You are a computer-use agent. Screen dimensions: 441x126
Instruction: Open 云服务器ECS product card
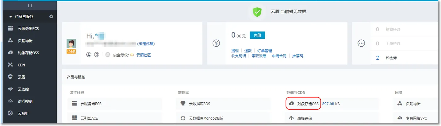tap(115, 104)
